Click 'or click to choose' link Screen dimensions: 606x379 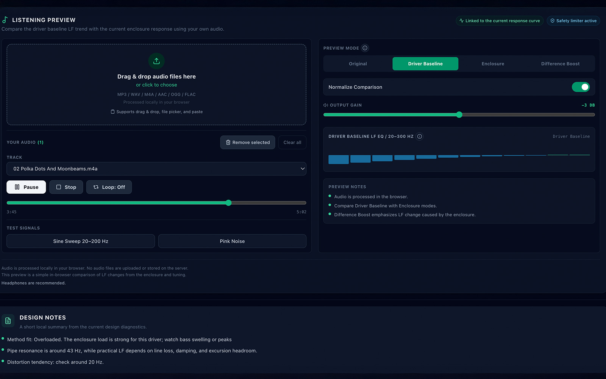(156, 85)
